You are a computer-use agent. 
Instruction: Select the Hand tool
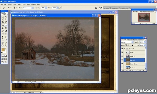[3, 45]
